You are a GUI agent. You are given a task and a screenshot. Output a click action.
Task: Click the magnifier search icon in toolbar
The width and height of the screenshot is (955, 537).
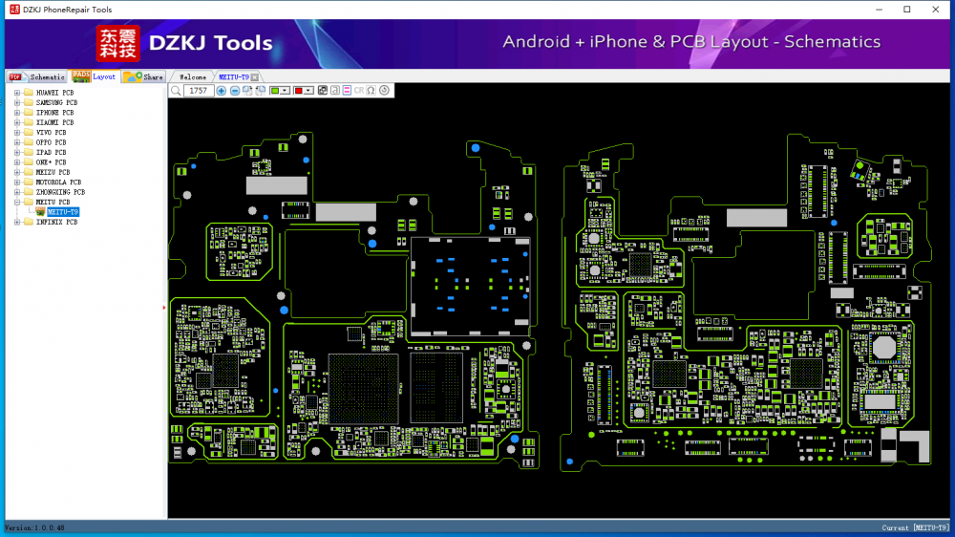click(176, 91)
